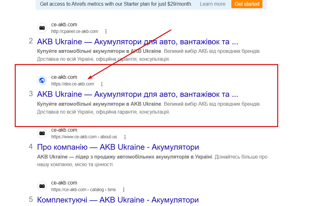Open result 3 title AKB Ukraine — Акумулятори
318x206 pixels.
click(137, 94)
